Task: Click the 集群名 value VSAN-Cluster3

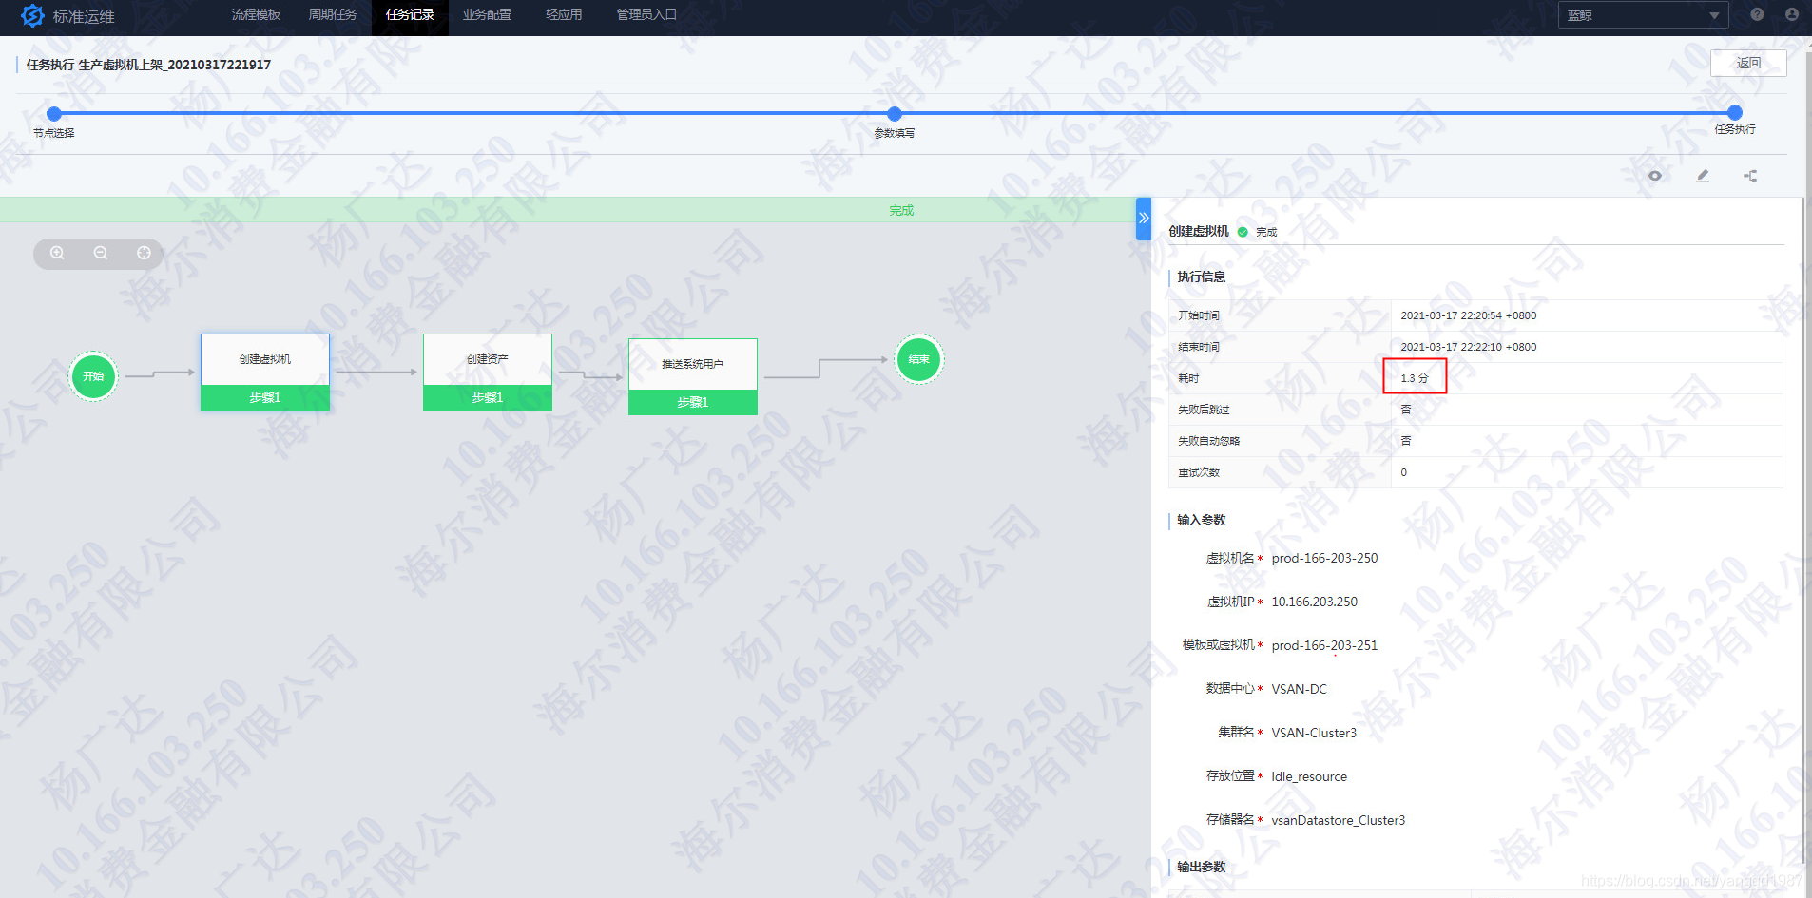Action: click(x=1314, y=733)
